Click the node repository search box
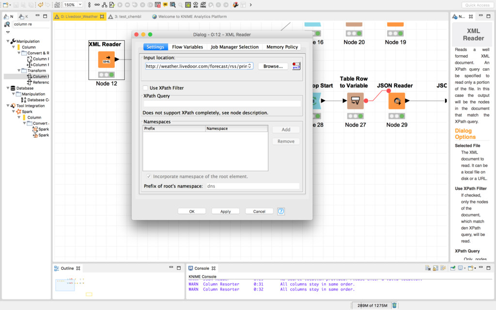Screen dimensions: 496x310 [x=31, y=24]
